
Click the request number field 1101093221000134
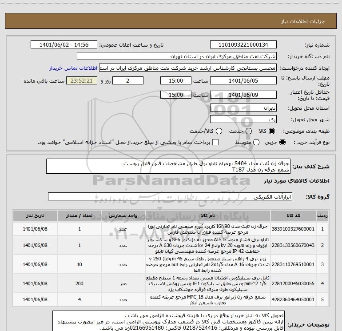[x=243, y=45]
